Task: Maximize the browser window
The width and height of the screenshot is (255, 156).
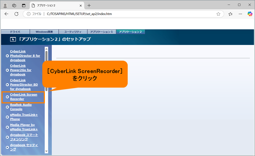Action: coord(239,5)
